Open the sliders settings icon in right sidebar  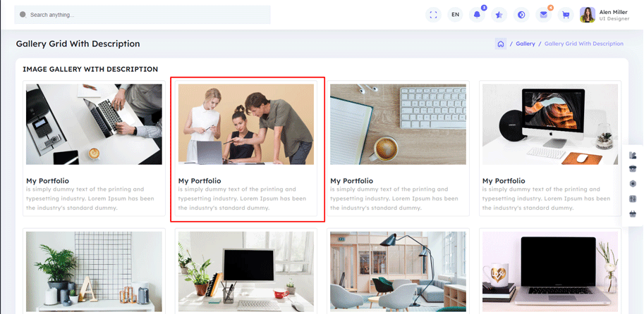point(633,199)
